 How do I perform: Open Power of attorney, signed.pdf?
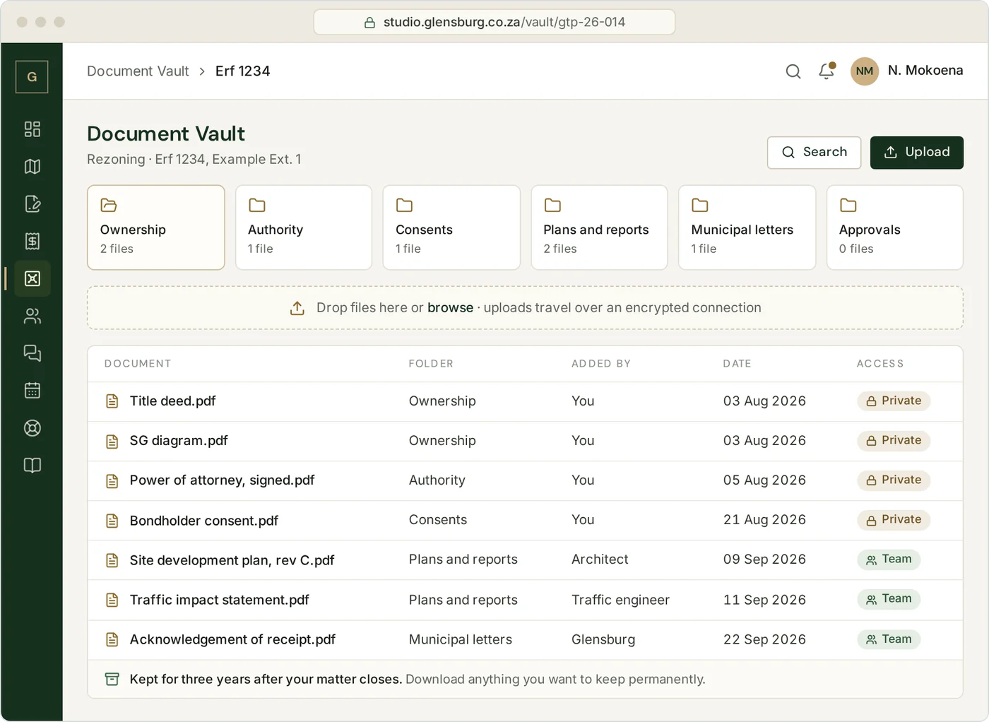pyautogui.click(x=222, y=480)
